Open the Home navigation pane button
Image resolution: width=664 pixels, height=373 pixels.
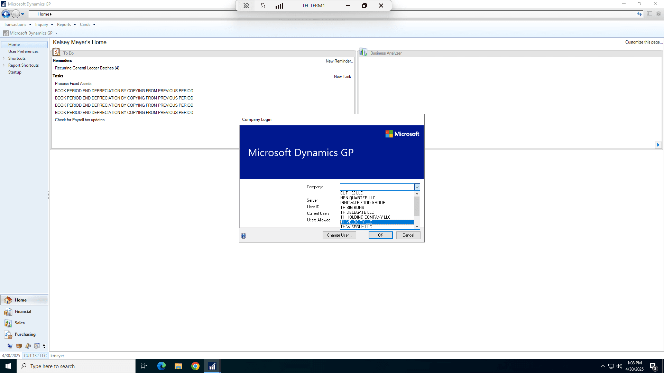pos(24,300)
